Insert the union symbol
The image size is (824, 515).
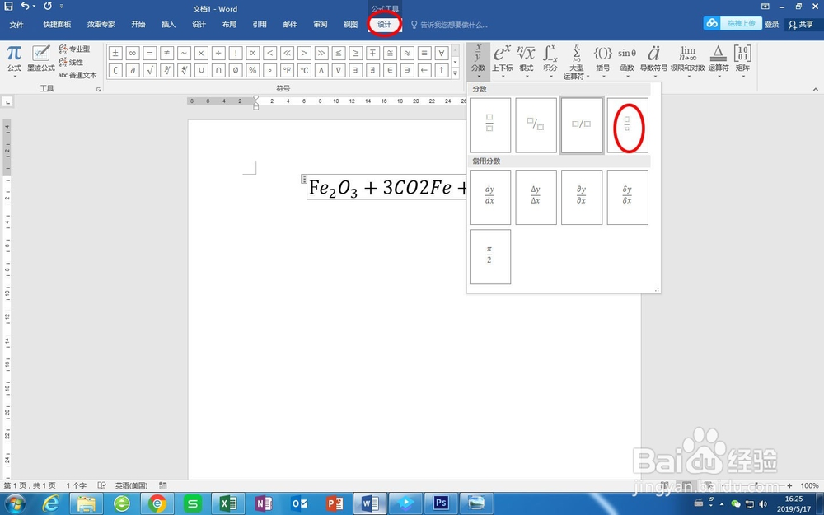(x=201, y=70)
